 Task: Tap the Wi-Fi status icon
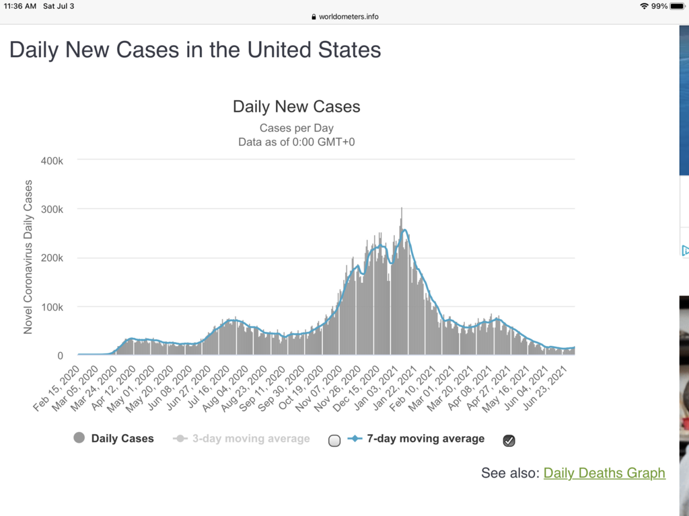[x=644, y=6]
